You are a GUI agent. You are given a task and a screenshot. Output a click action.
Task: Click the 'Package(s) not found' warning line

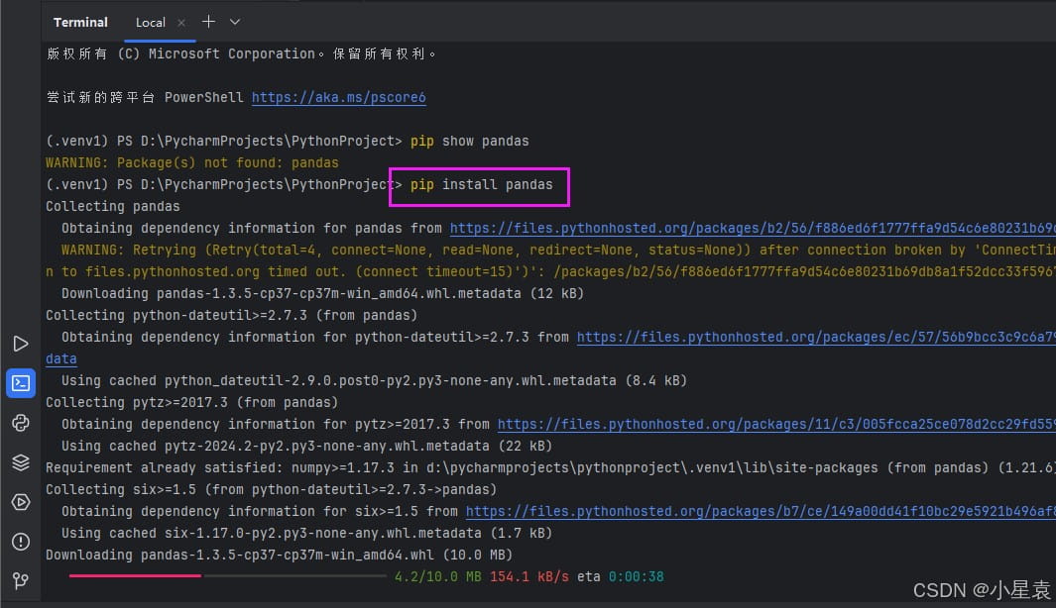point(192,162)
